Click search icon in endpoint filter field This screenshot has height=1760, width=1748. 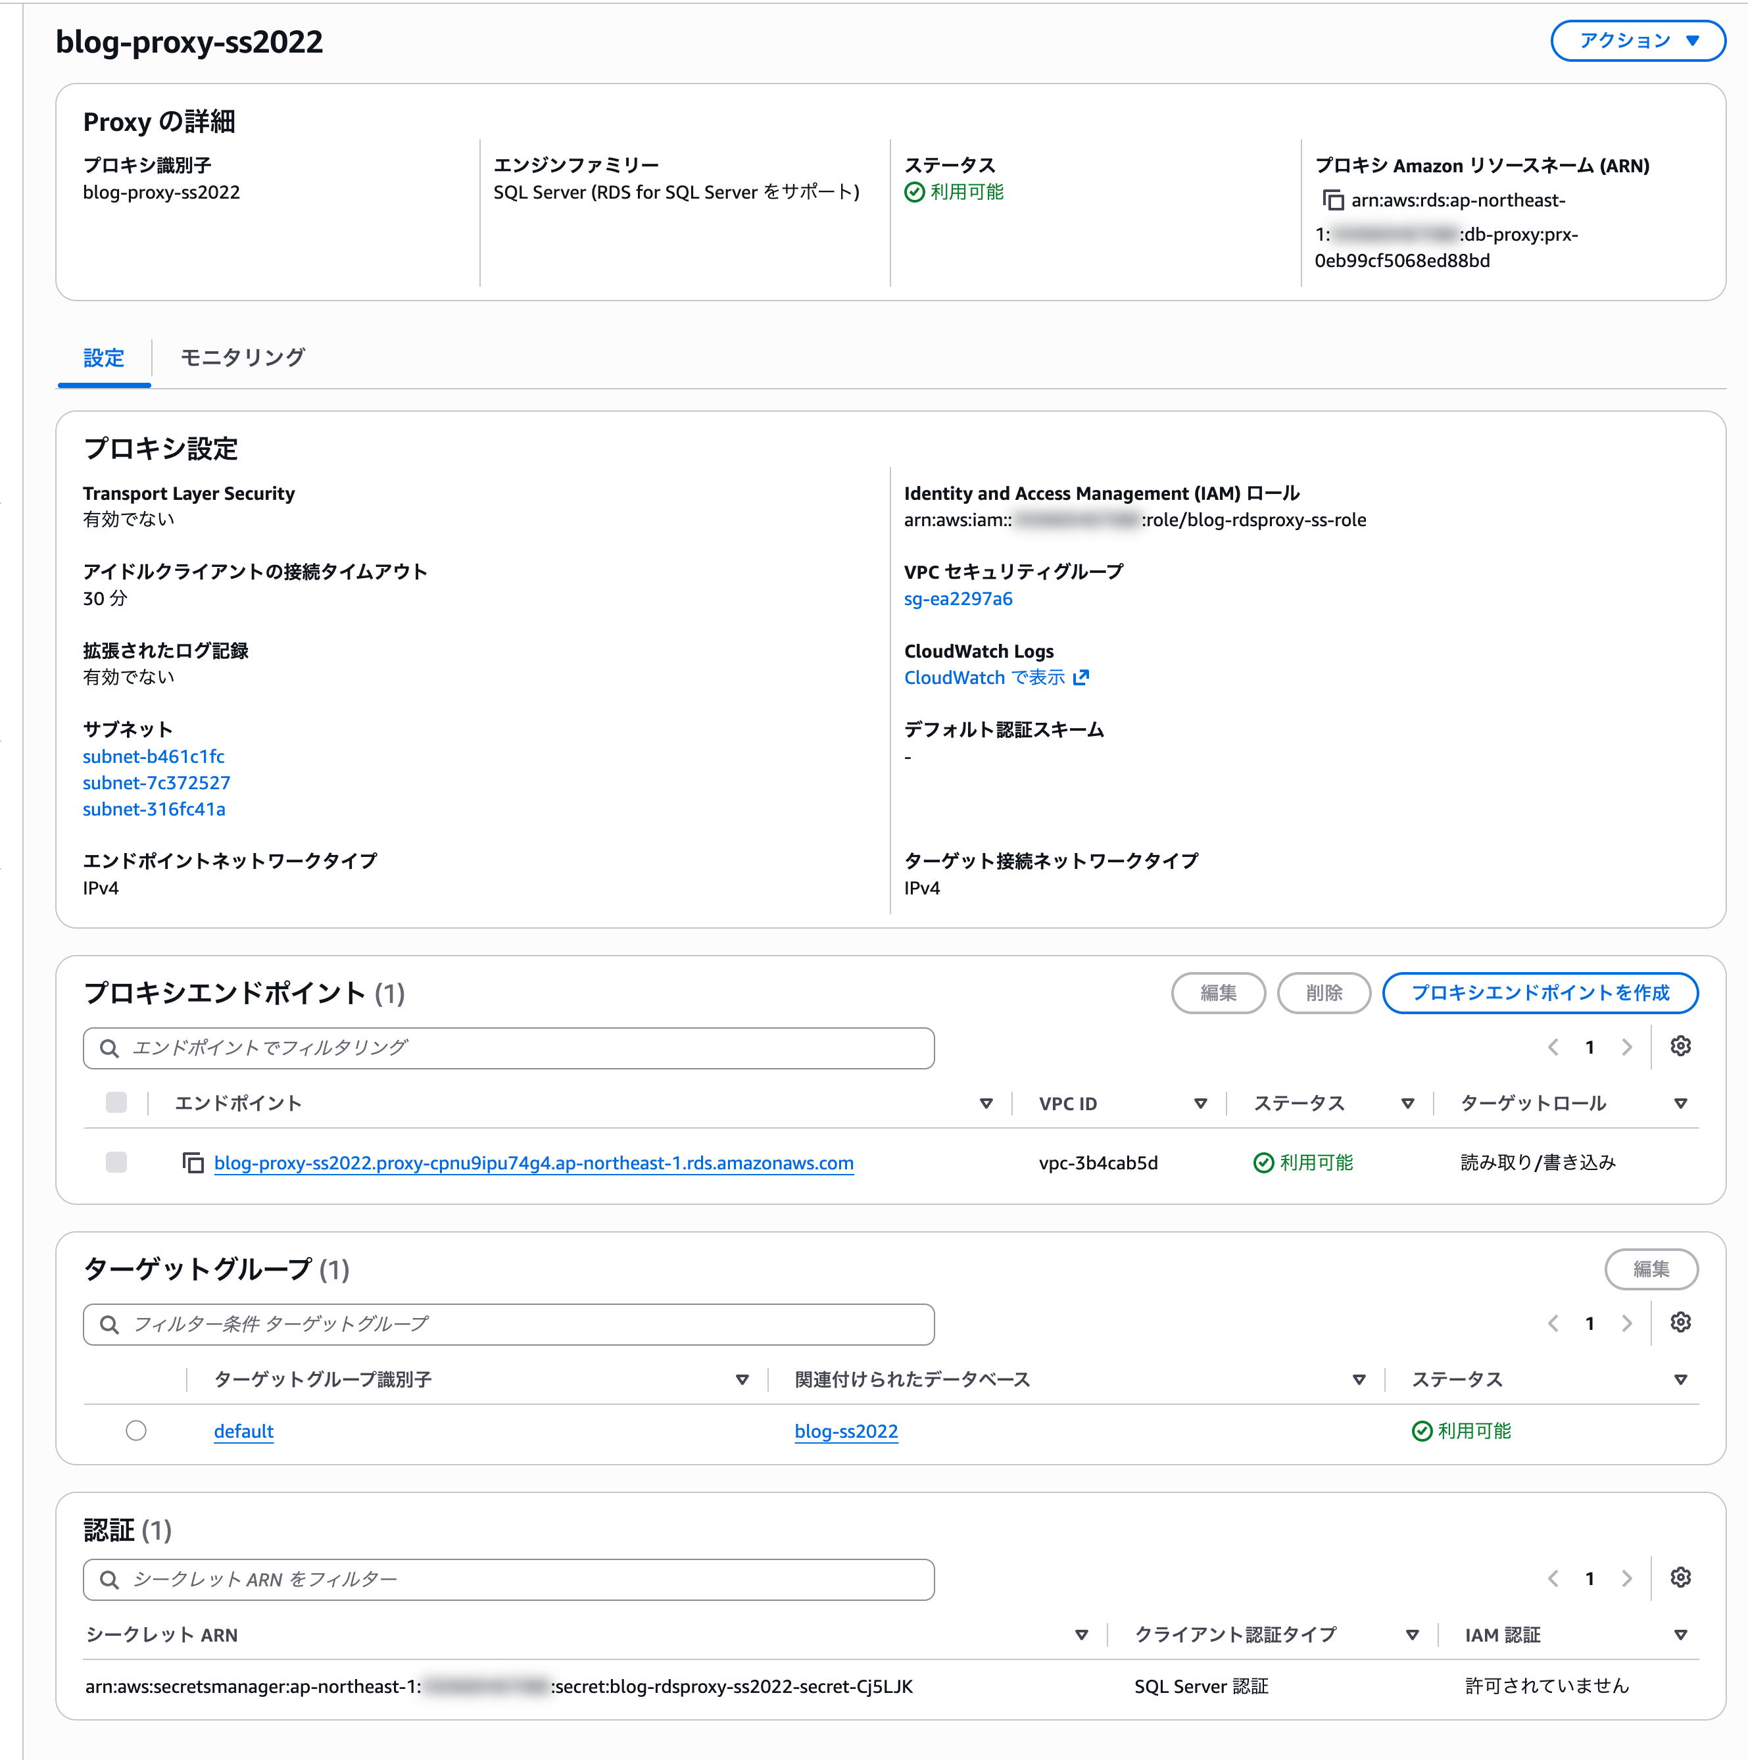point(109,1048)
